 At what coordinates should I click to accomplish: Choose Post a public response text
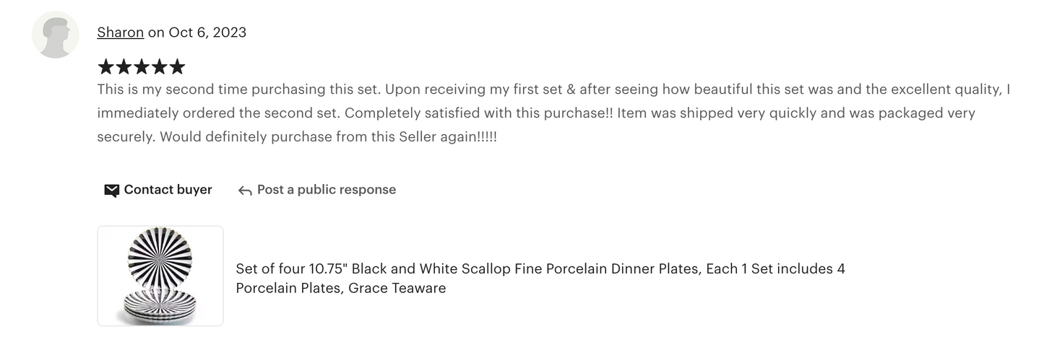327,190
